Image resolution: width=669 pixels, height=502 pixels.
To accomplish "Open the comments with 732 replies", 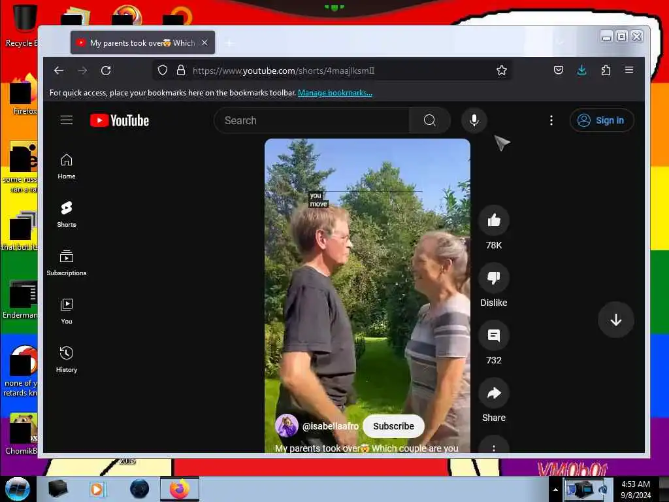I will (x=494, y=335).
